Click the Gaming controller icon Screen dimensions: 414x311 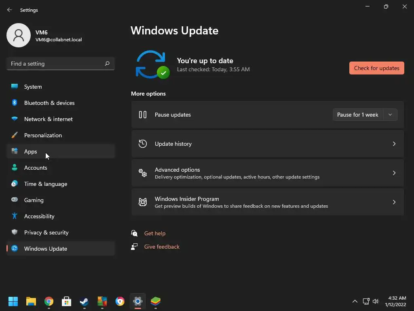[x=15, y=200]
